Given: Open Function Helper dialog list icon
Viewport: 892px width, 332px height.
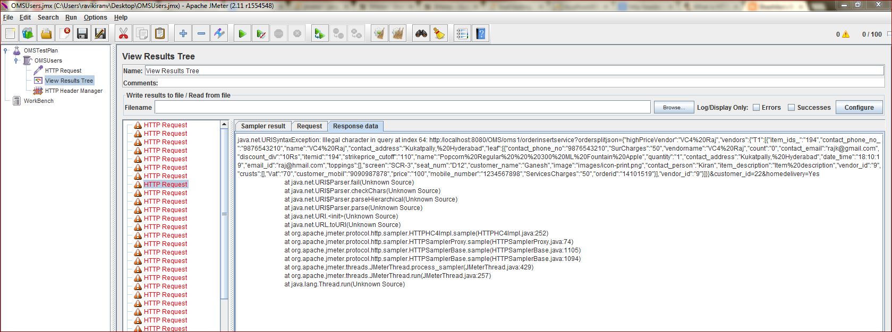Looking at the screenshot, I should coord(463,34).
